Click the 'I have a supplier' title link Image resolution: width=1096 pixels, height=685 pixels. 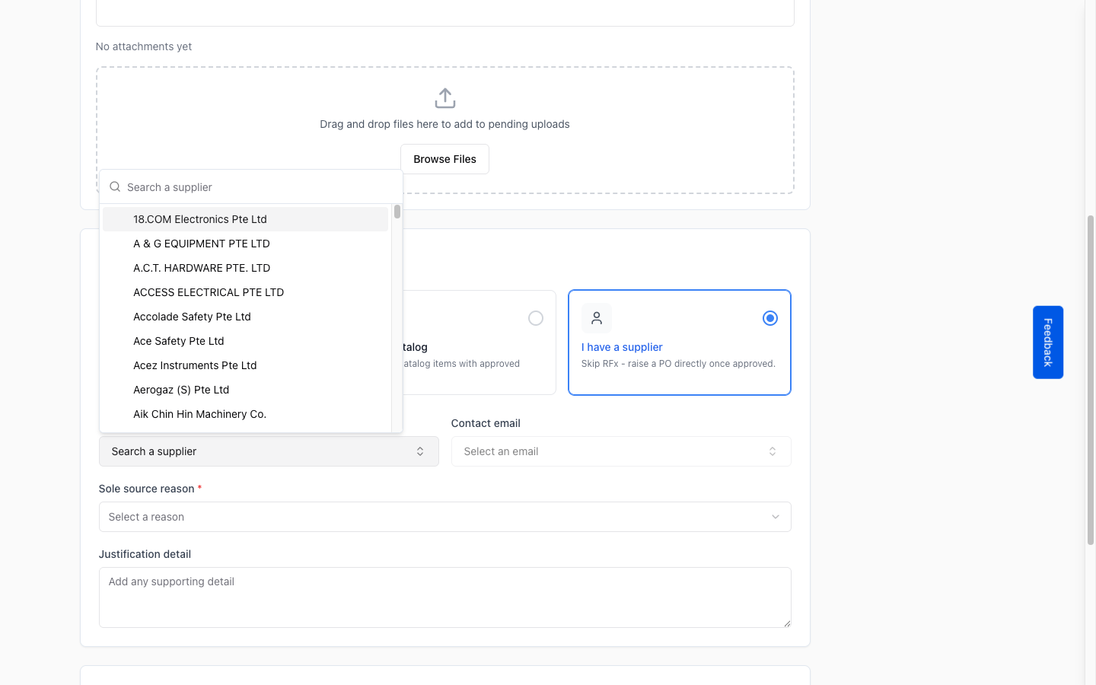tap(622, 347)
